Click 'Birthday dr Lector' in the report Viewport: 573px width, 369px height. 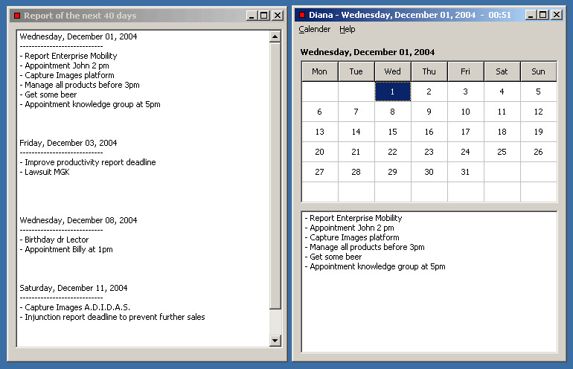coord(57,240)
